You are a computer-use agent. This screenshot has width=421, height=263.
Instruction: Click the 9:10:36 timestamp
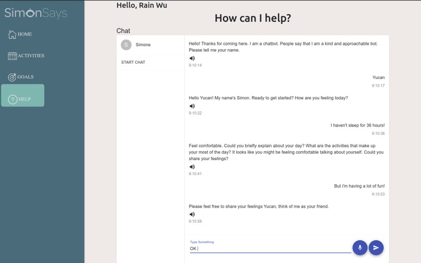(x=378, y=133)
